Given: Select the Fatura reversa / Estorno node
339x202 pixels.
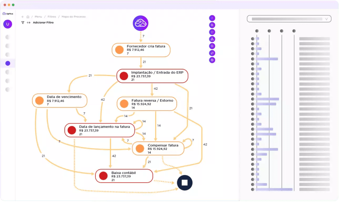Looking at the screenshot, I should (x=147, y=104).
